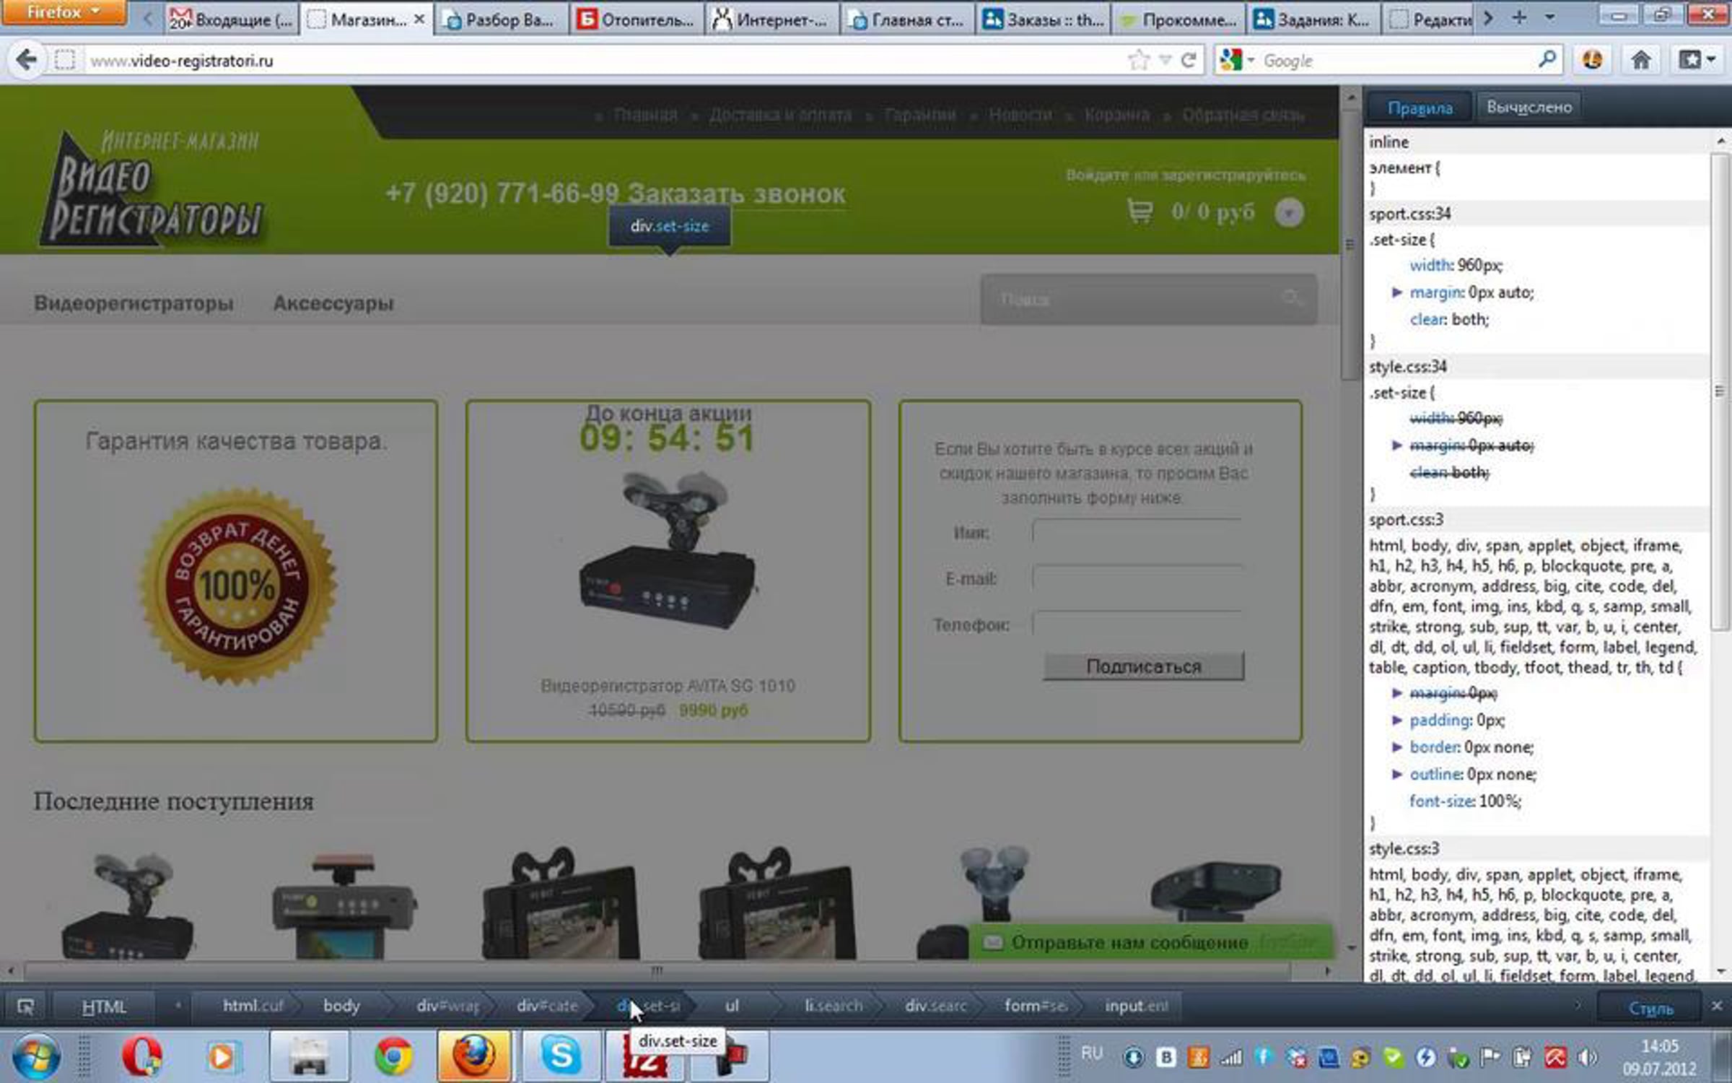Toggle the HTML markup panel button
This screenshot has width=1732, height=1083.
coord(104,1006)
